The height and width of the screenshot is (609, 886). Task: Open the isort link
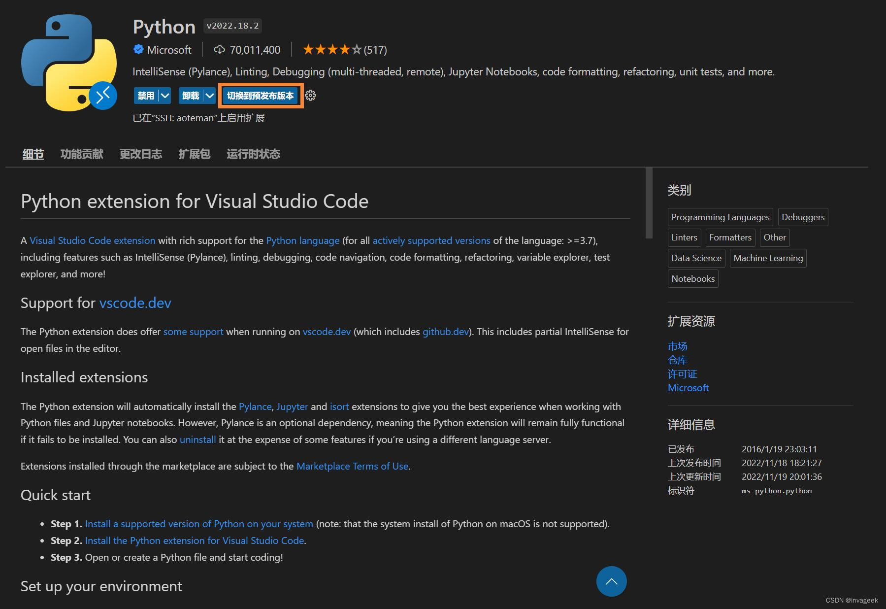[339, 406]
